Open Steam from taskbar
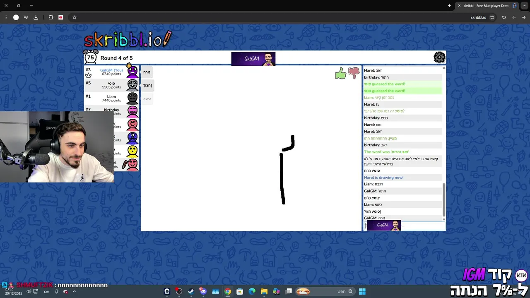The width and height of the screenshot is (530, 298). [191, 291]
